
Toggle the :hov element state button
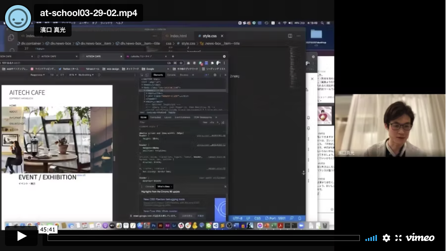[205, 122]
